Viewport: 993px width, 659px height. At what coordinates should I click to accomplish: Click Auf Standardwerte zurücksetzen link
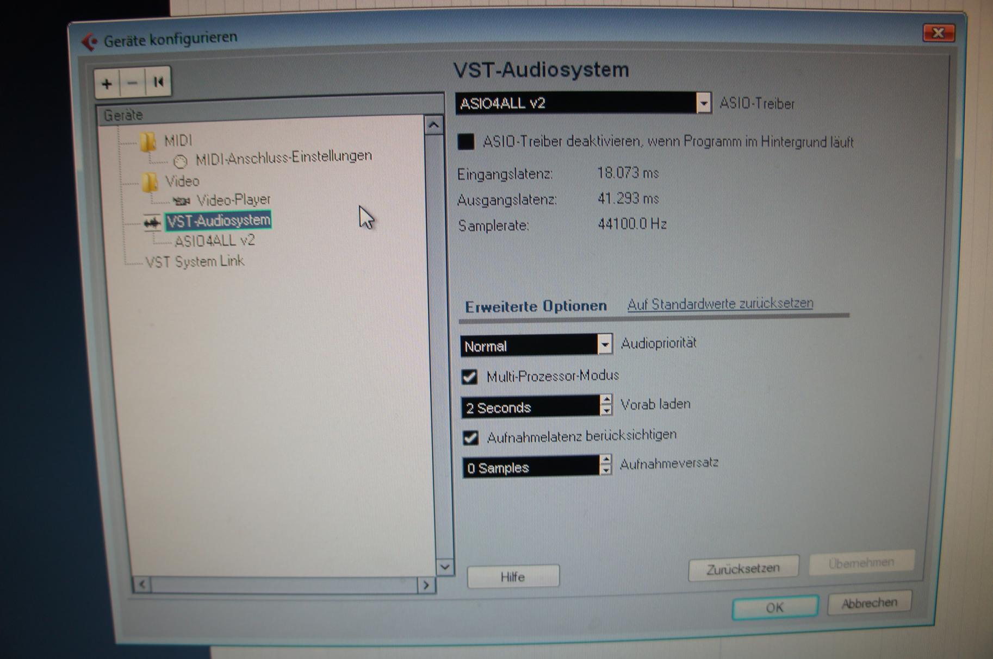[x=721, y=304]
